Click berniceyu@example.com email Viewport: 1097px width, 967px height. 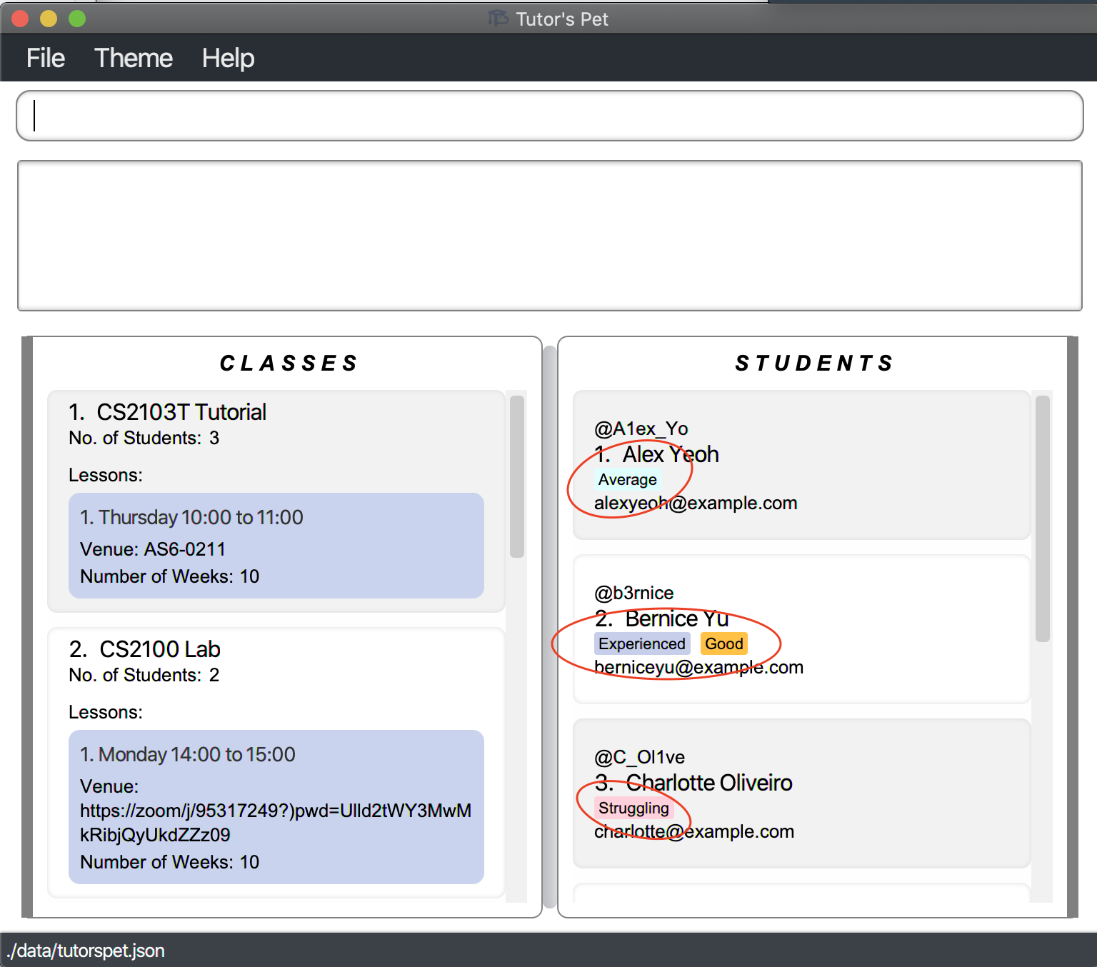click(698, 667)
